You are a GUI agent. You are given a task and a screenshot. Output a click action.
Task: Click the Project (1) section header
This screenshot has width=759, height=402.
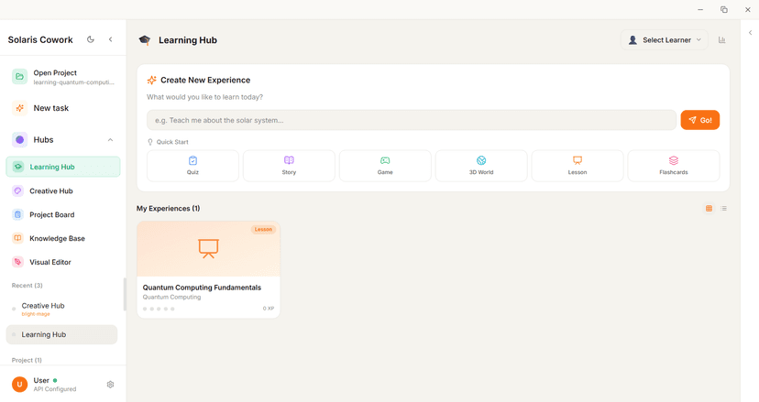[27, 360]
